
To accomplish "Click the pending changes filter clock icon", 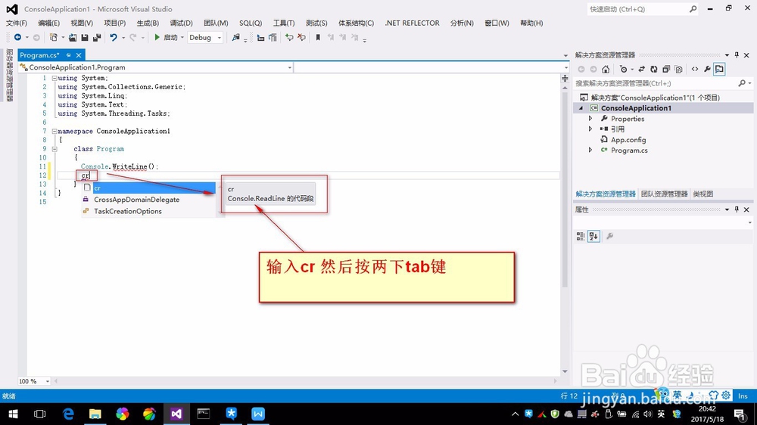I will 623,69.
